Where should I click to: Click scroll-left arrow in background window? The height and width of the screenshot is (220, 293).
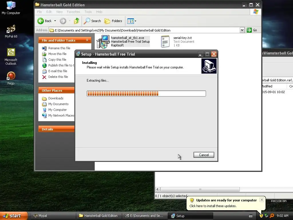pyautogui.click(x=158, y=189)
